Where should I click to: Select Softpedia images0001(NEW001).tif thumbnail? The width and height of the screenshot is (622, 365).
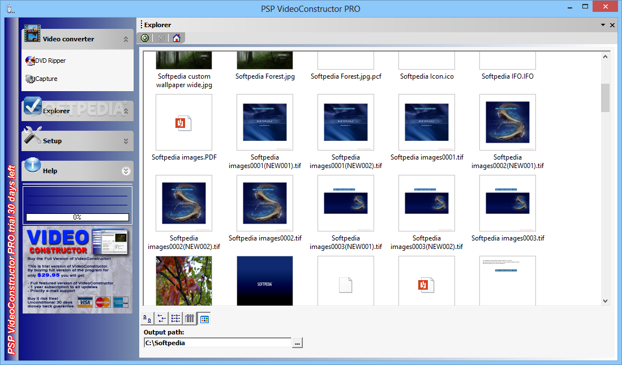[265, 122]
